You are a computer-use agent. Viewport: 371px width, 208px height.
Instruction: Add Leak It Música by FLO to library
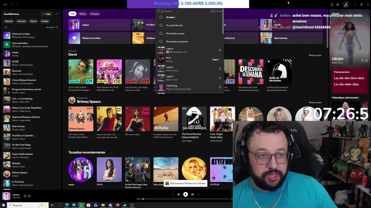pos(220,69)
